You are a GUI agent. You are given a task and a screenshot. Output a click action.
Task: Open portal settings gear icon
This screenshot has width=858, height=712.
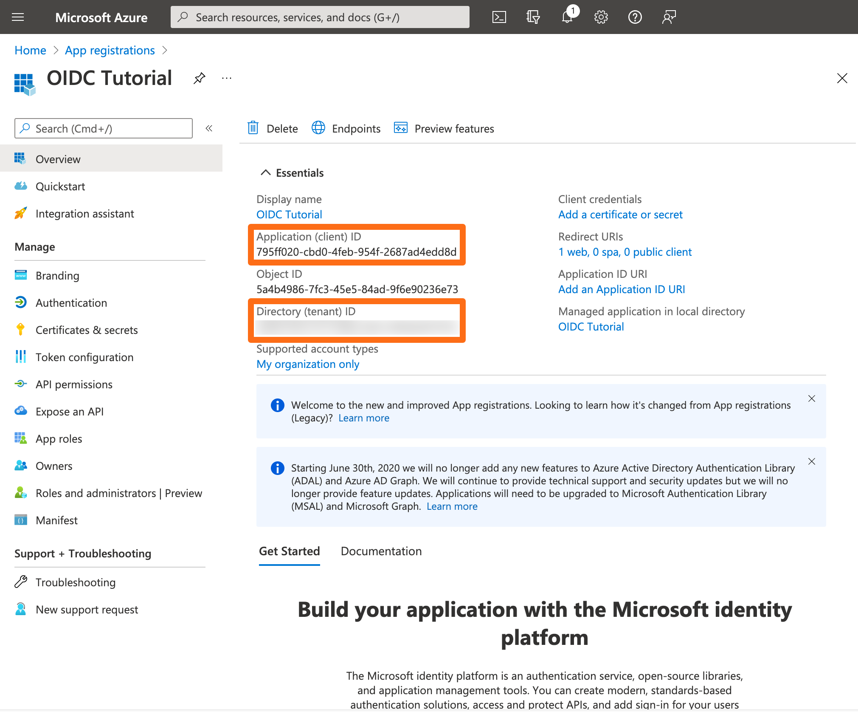(x=601, y=17)
